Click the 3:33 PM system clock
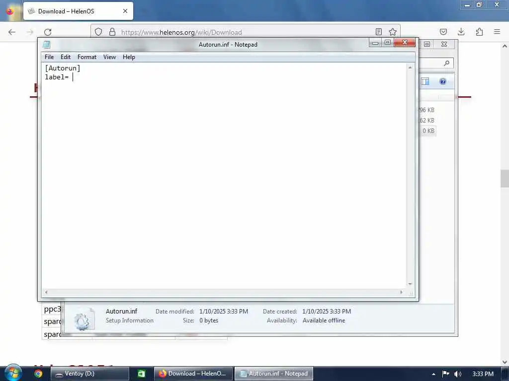 483,374
